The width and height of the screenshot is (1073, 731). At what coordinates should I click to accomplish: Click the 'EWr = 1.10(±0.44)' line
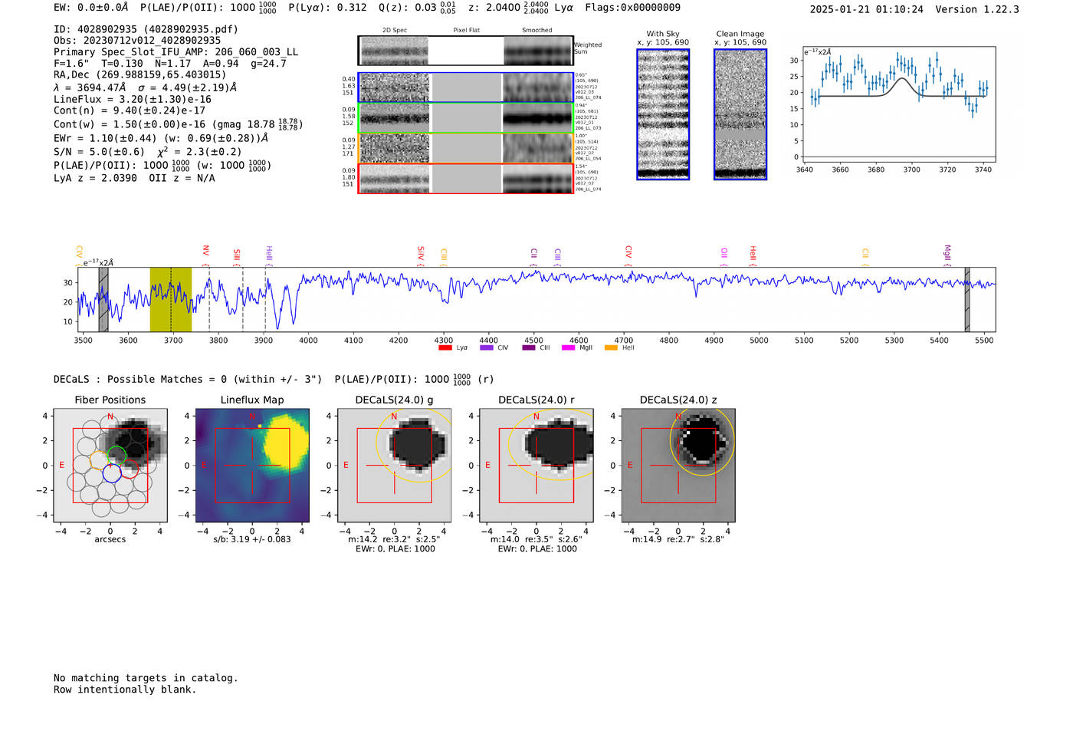pyautogui.click(x=161, y=138)
